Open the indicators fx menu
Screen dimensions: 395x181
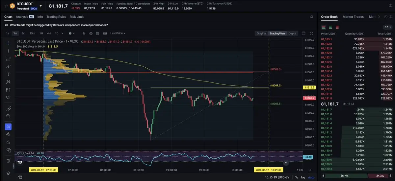(83, 33)
